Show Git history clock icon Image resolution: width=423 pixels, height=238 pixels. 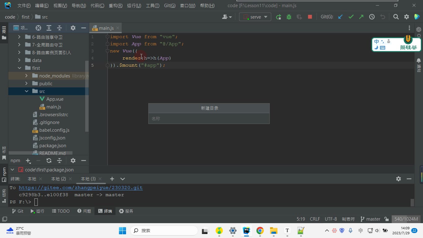coord(372,17)
